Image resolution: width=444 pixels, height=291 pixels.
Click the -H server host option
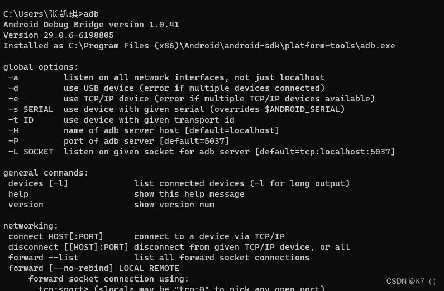pyautogui.click(x=144, y=130)
